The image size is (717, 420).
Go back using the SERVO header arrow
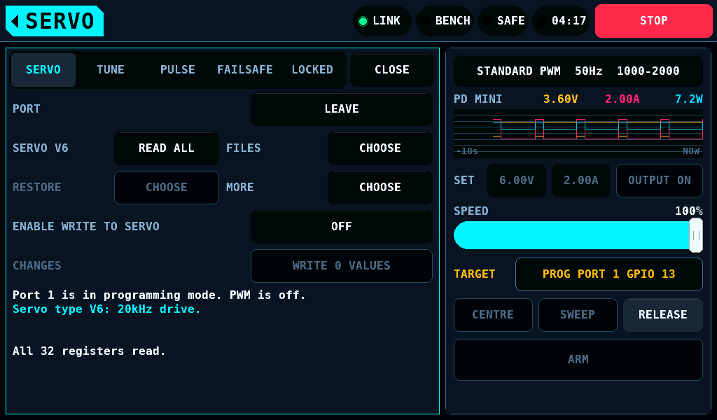point(55,21)
